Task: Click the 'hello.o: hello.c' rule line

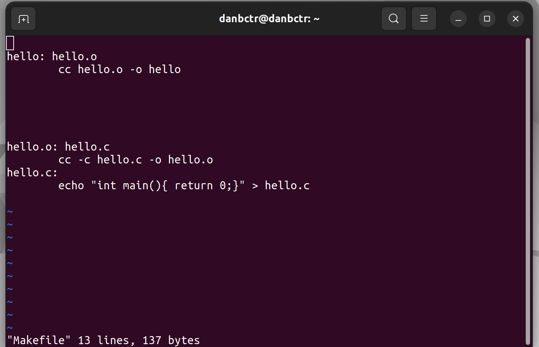Action: (58, 146)
